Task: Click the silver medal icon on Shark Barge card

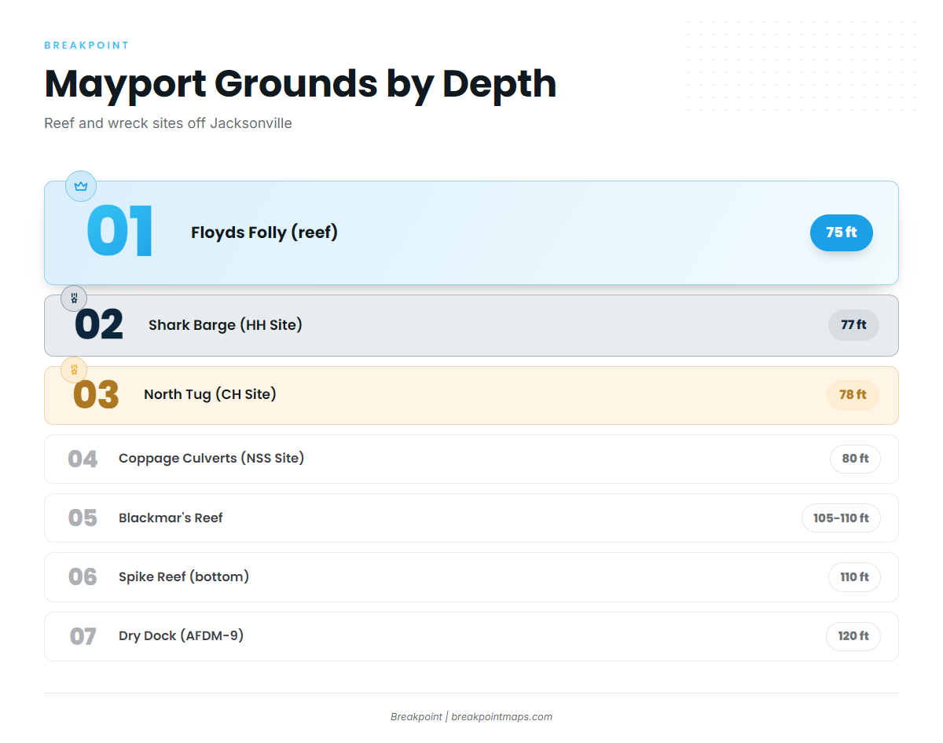Action: pyautogui.click(x=74, y=298)
